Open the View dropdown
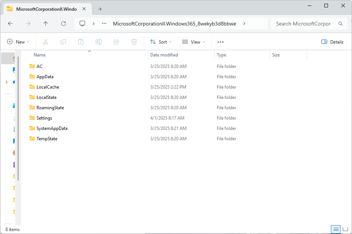The height and width of the screenshot is (234, 352). click(x=194, y=42)
